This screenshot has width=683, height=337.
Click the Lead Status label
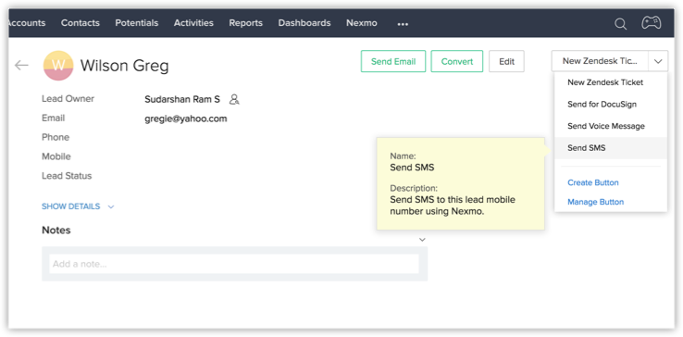pyautogui.click(x=67, y=176)
